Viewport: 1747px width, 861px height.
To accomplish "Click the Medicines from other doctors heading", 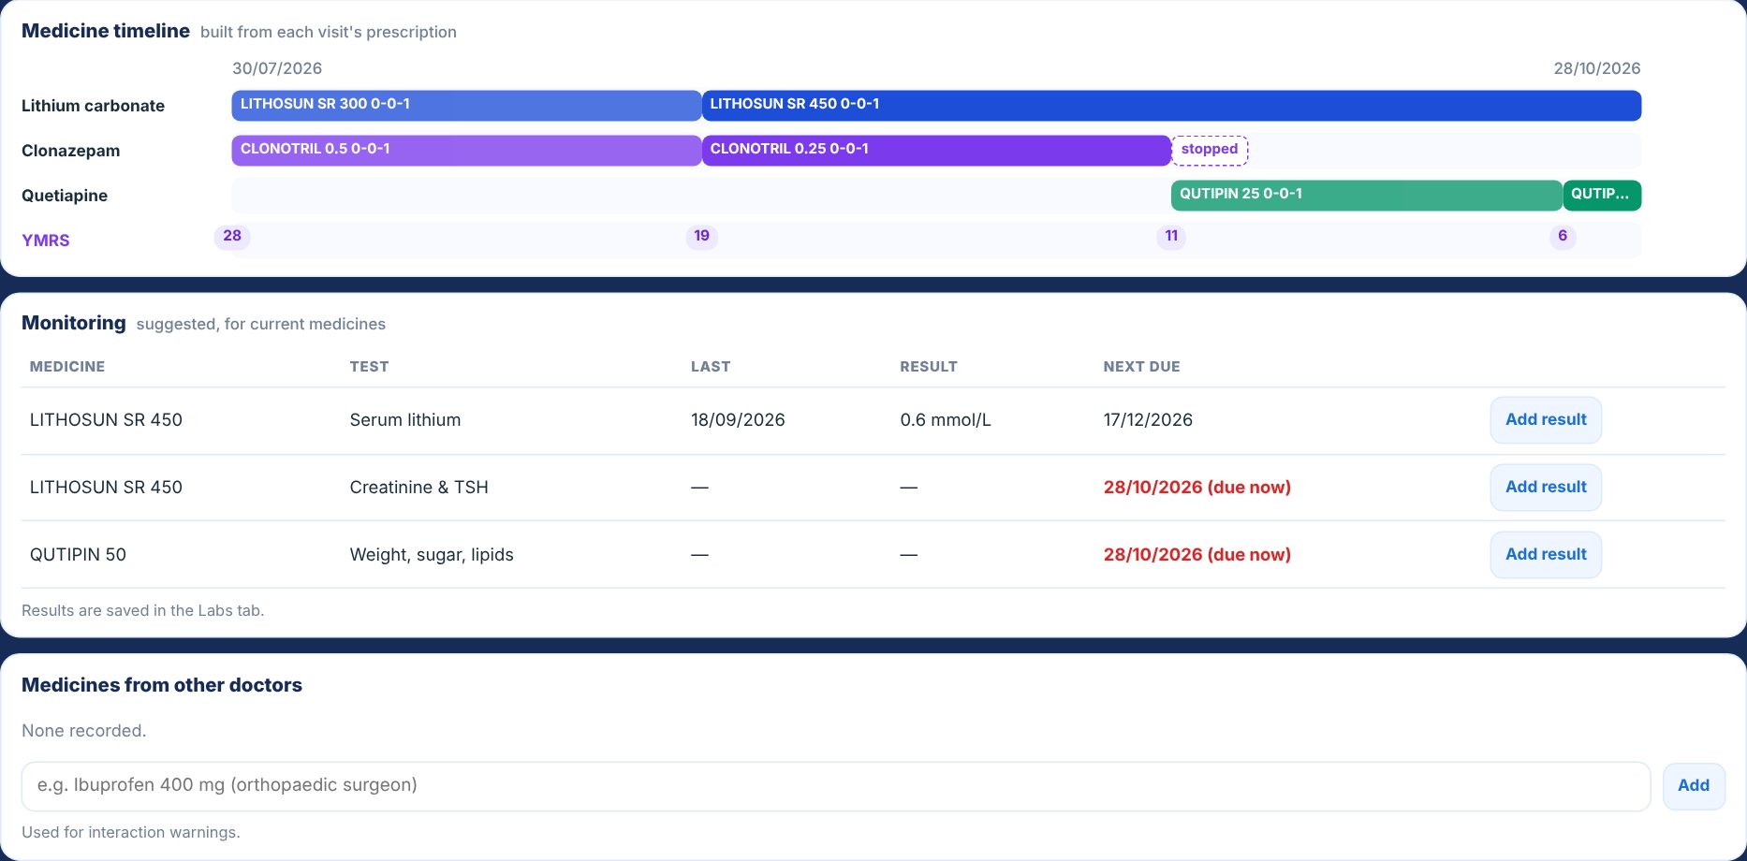I will click(x=162, y=685).
